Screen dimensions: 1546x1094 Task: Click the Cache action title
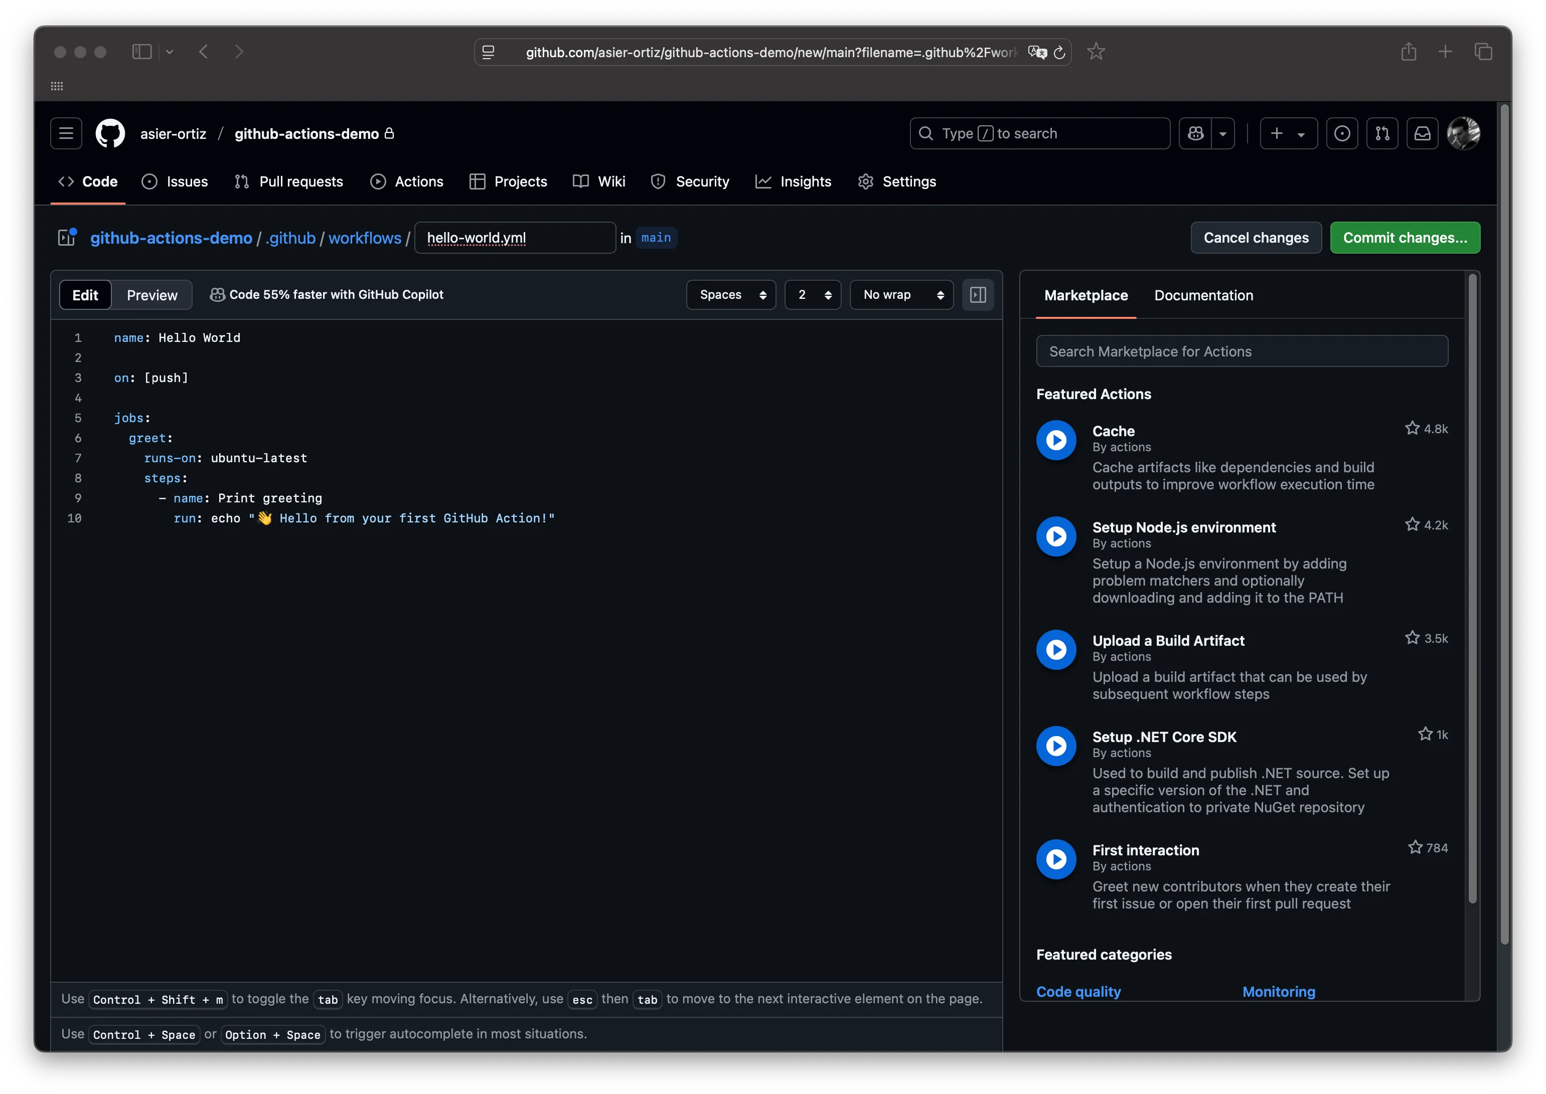point(1113,431)
